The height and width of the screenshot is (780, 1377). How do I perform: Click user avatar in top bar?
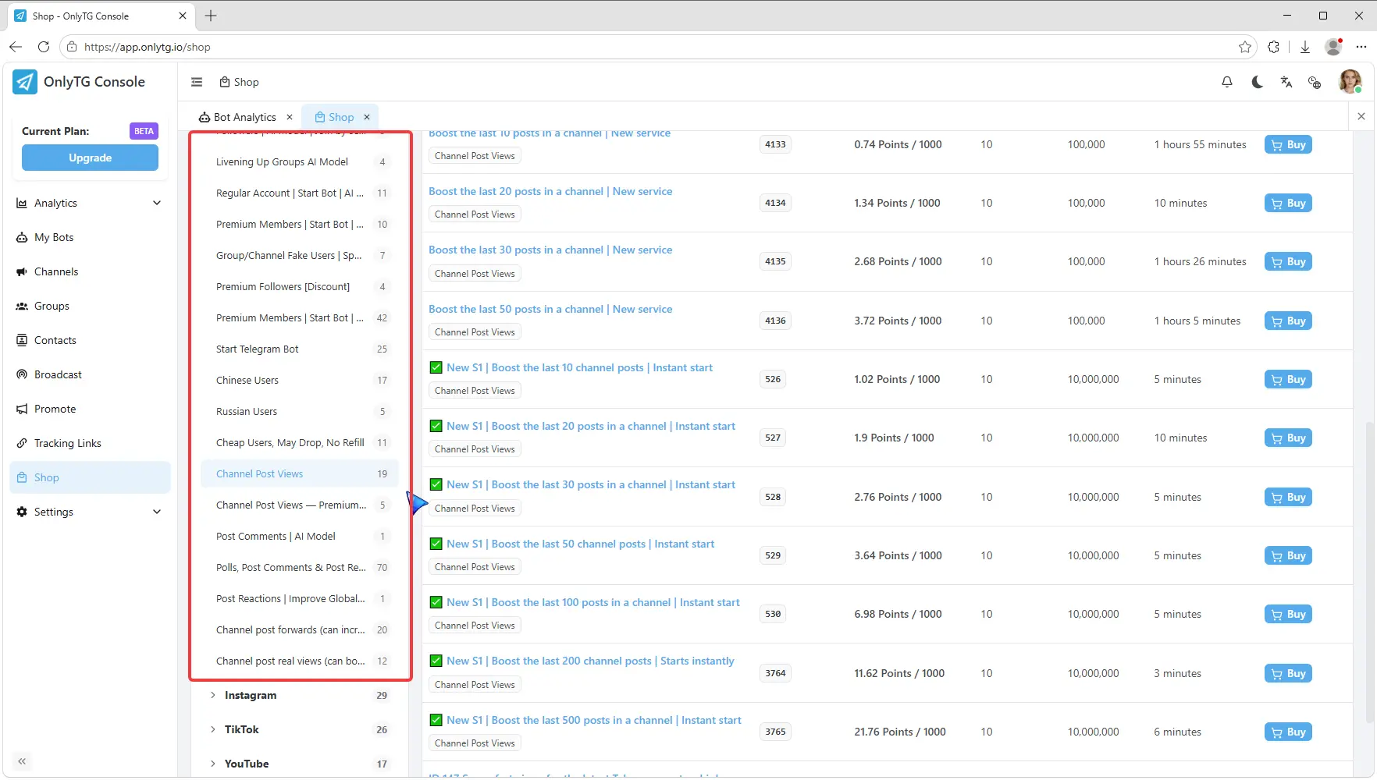point(1350,81)
